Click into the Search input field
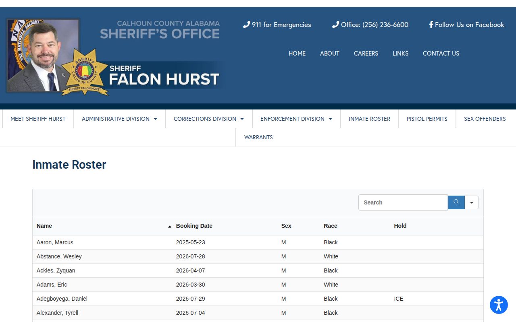Viewport: 516px width, 322px height. click(403, 202)
